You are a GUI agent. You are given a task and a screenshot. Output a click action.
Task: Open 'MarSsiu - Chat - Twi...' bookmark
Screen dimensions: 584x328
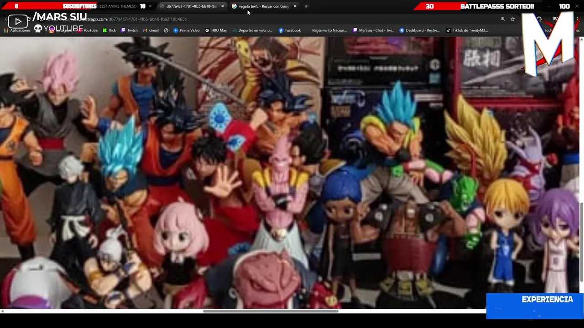tap(373, 31)
